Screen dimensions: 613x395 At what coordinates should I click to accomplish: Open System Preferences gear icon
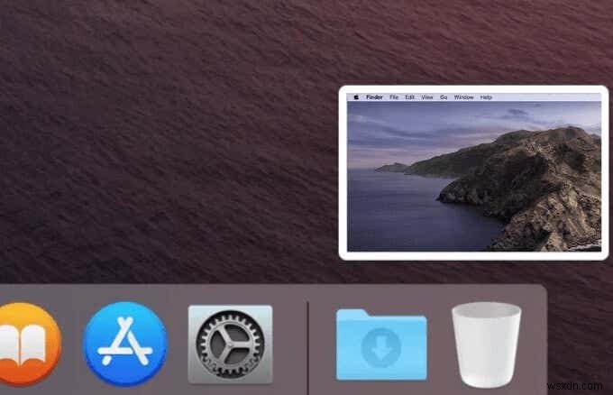230,344
